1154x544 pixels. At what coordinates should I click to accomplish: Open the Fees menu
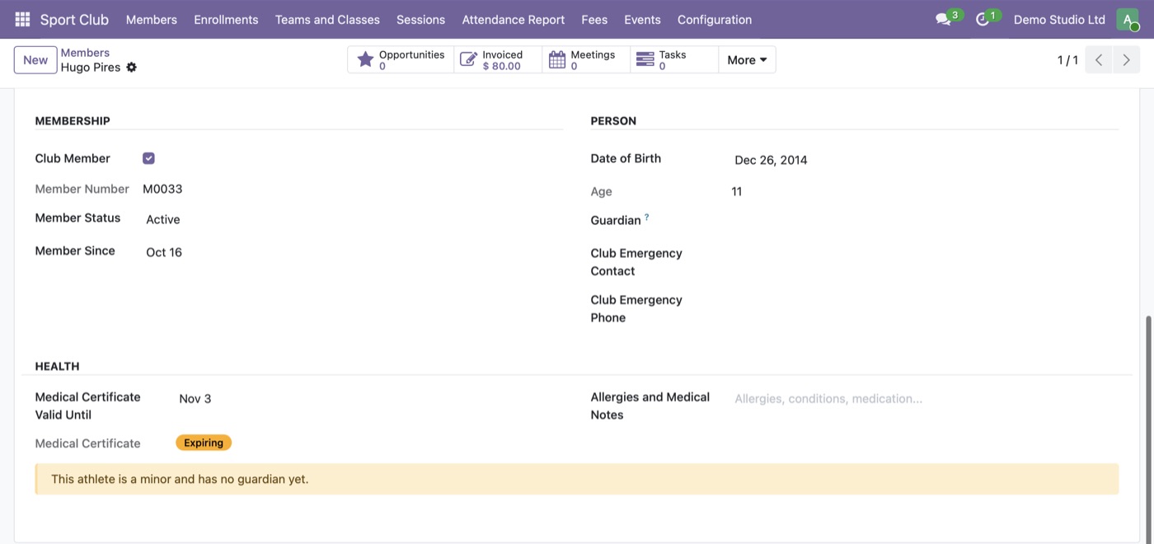pyautogui.click(x=594, y=19)
